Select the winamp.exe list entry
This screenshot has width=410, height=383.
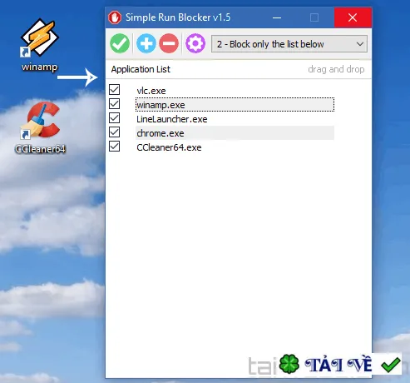tap(235, 105)
